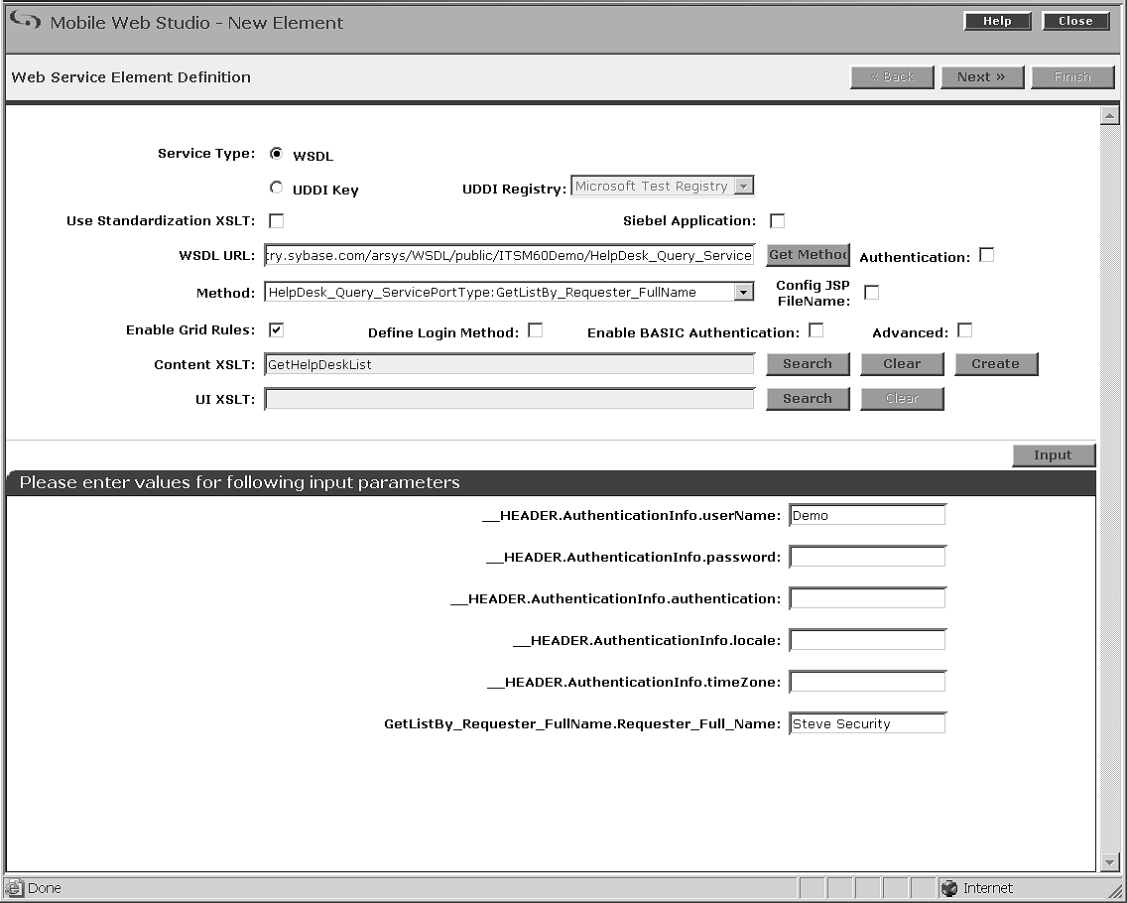Click the Internet zone globe icon
Image resolution: width=1127 pixels, height=903 pixels.
949,889
